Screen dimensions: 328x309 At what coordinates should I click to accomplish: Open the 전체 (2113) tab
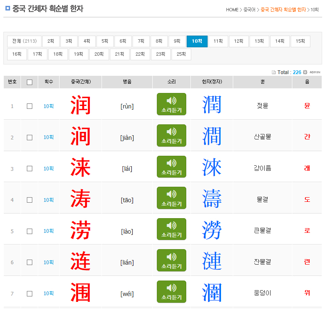tap(24, 41)
